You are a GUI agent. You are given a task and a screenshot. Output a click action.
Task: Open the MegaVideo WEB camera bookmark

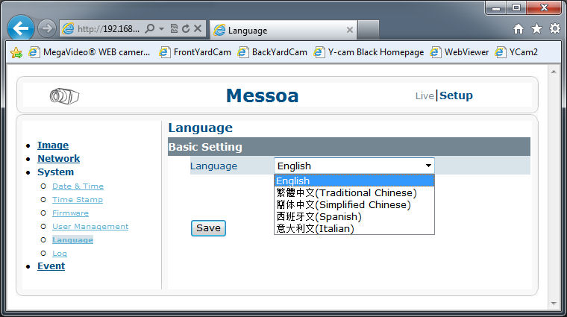point(90,52)
